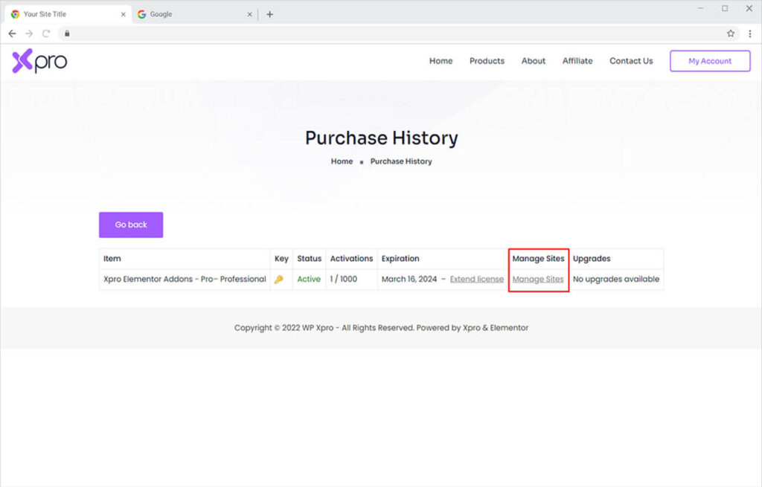Click the Extend license link
This screenshot has width=762, height=487.
tap(476, 280)
